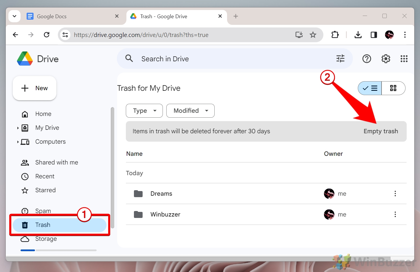
Task: Open Trash in sidebar
Action: pos(60,225)
